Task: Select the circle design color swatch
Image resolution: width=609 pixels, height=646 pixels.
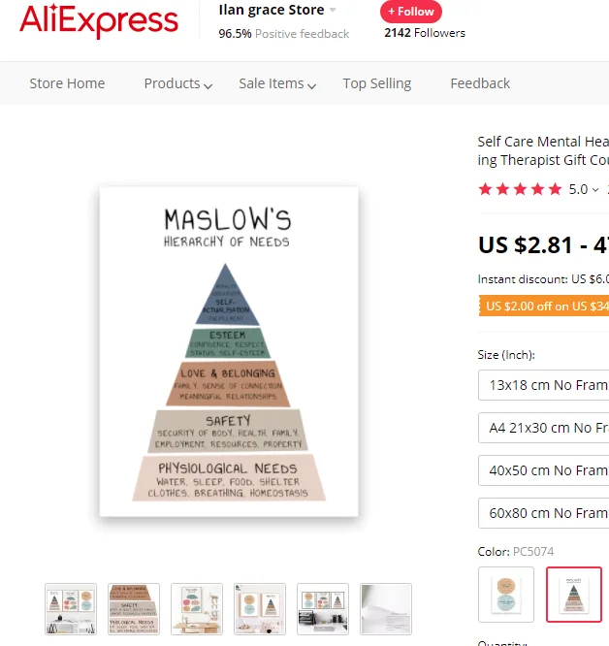Action: [x=506, y=595]
